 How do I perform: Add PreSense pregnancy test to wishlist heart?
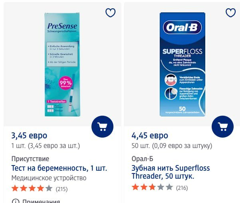110,13
